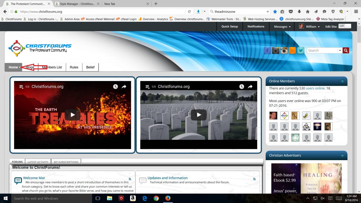Open Microsoft Edge from the taskbar

point(145,198)
